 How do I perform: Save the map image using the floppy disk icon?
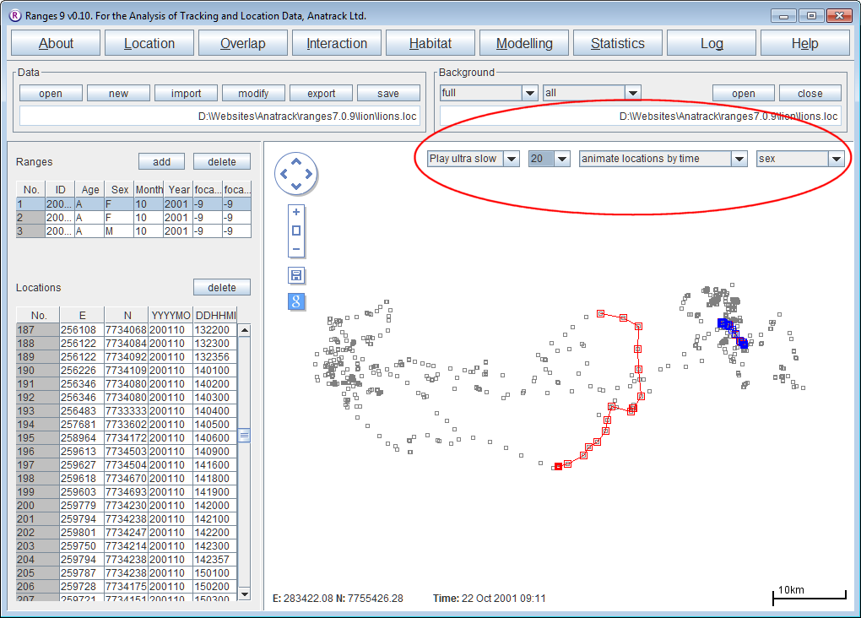click(x=296, y=275)
